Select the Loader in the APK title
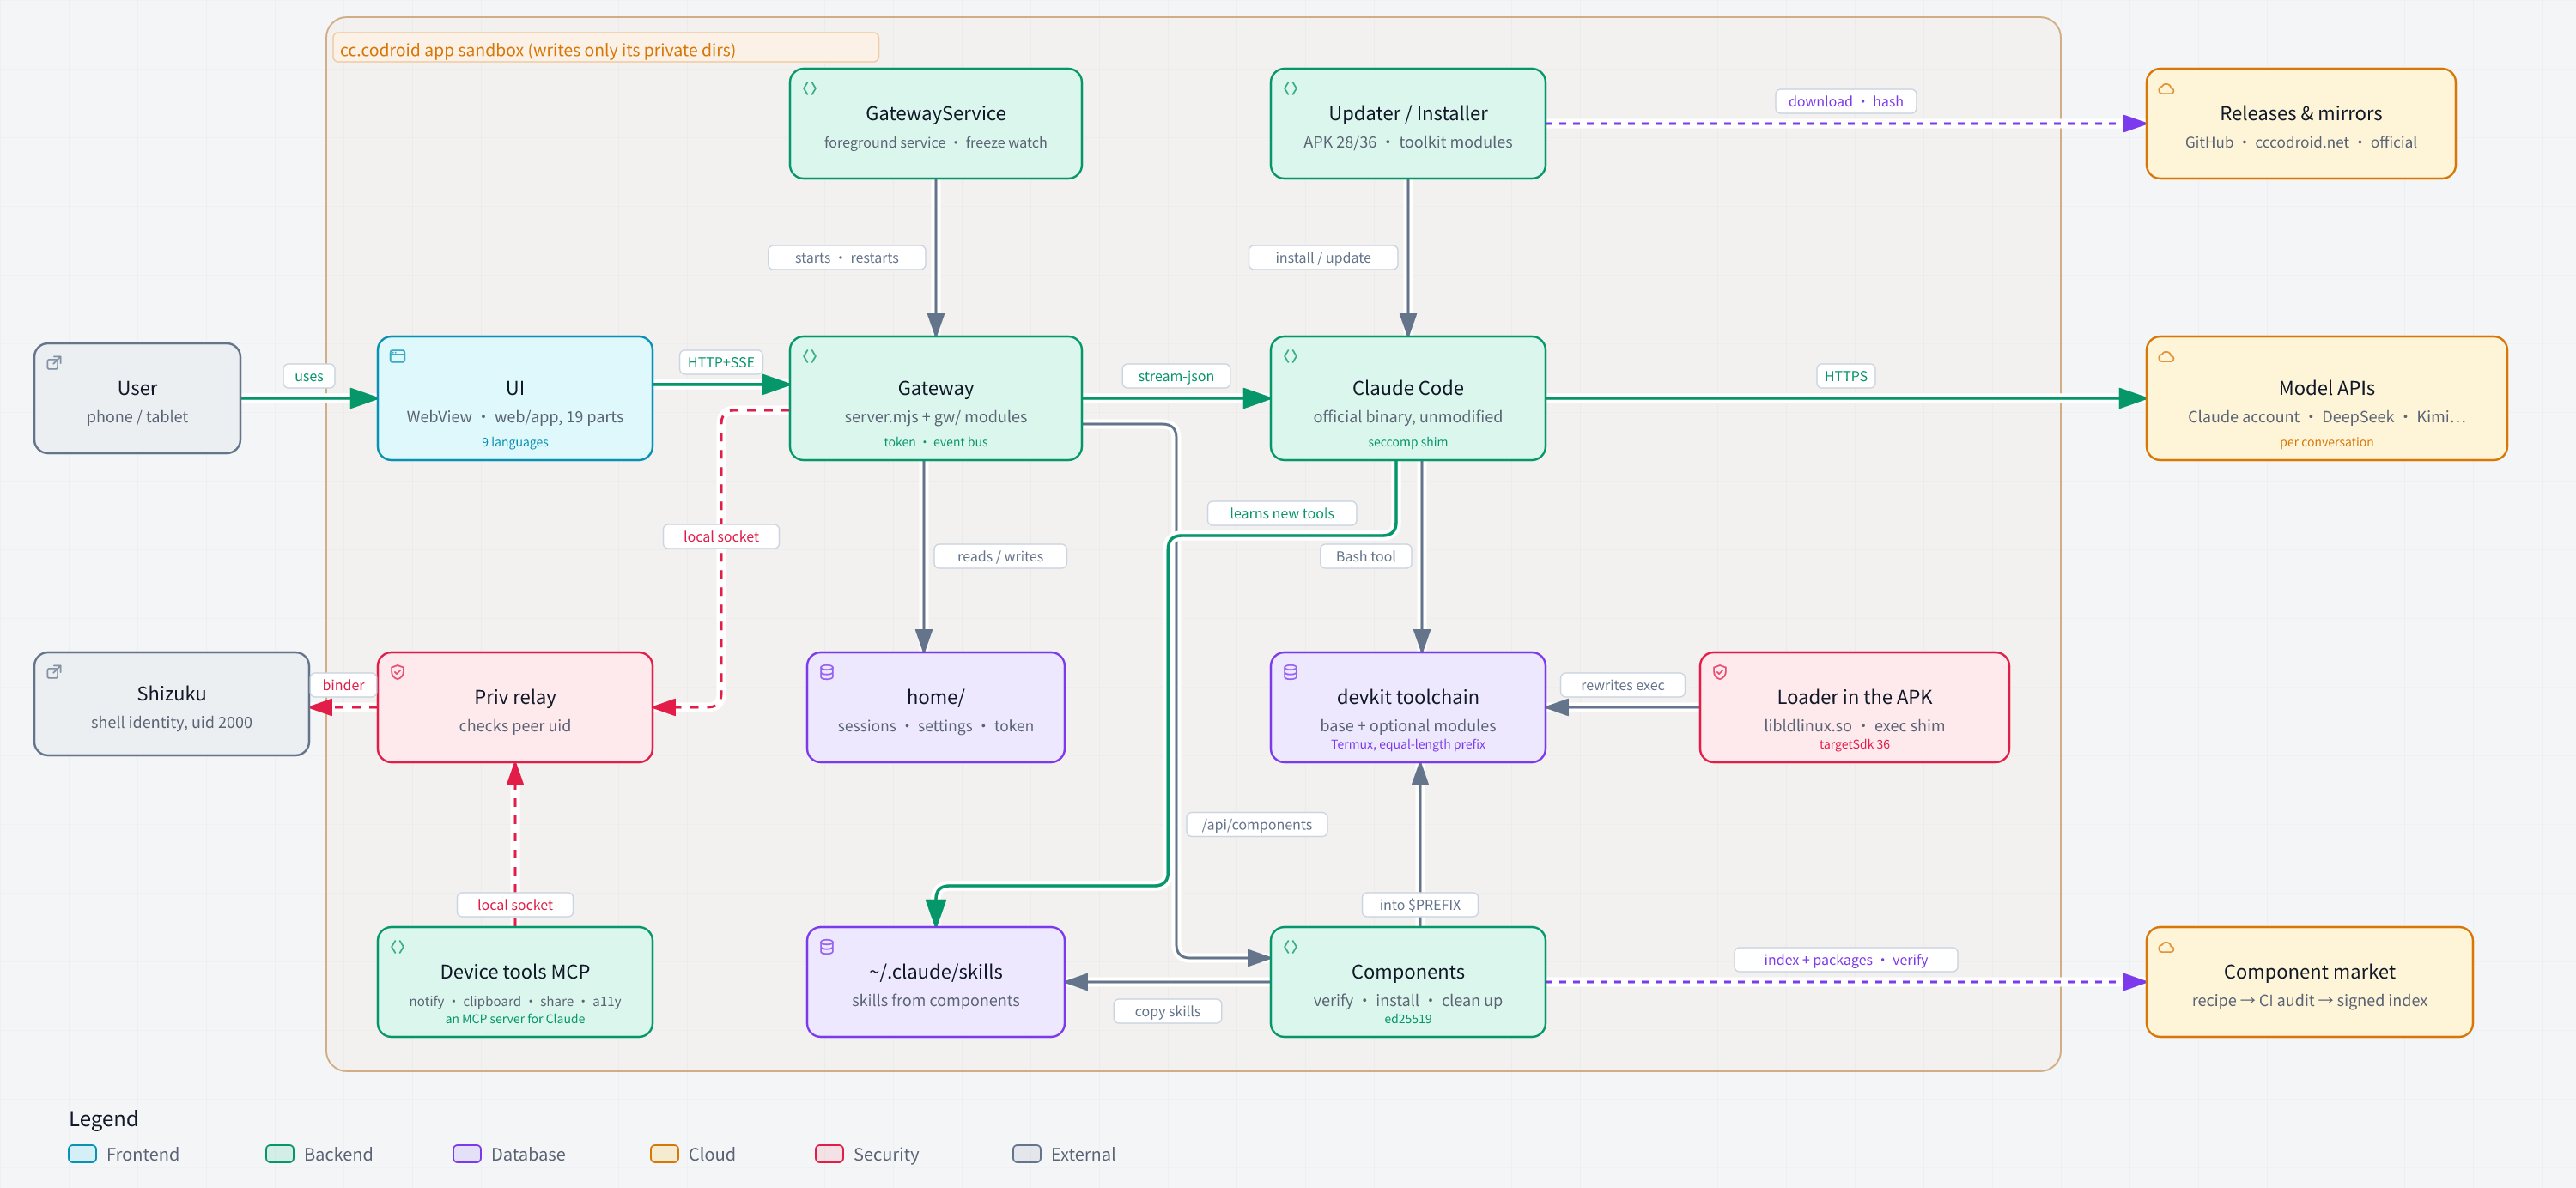This screenshot has height=1188, width=2576. pyautogui.click(x=1854, y=697)
